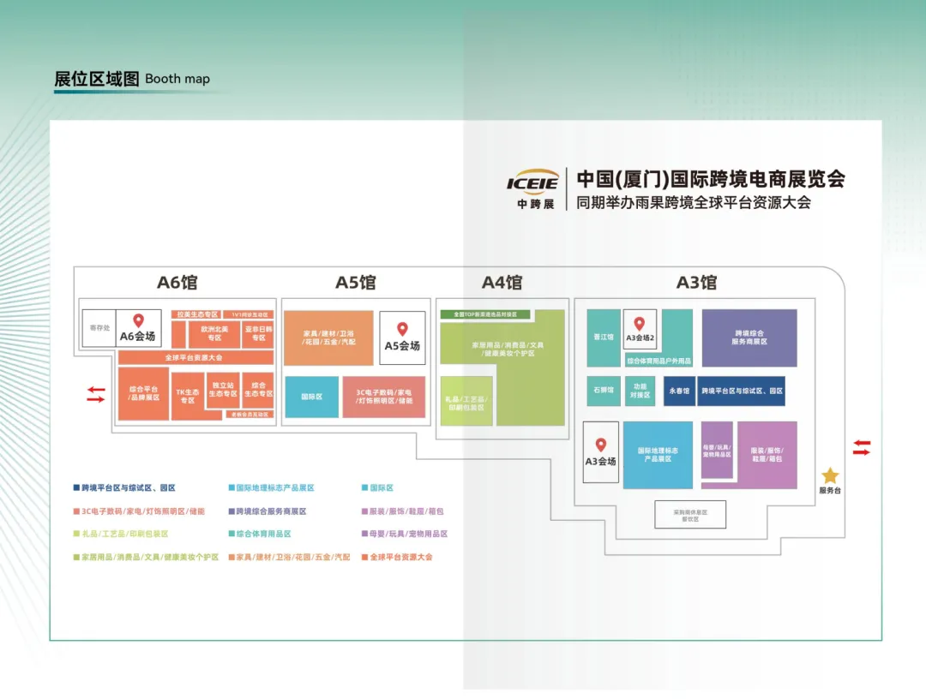Click the 综合生态专区 block

pos(258,390)
